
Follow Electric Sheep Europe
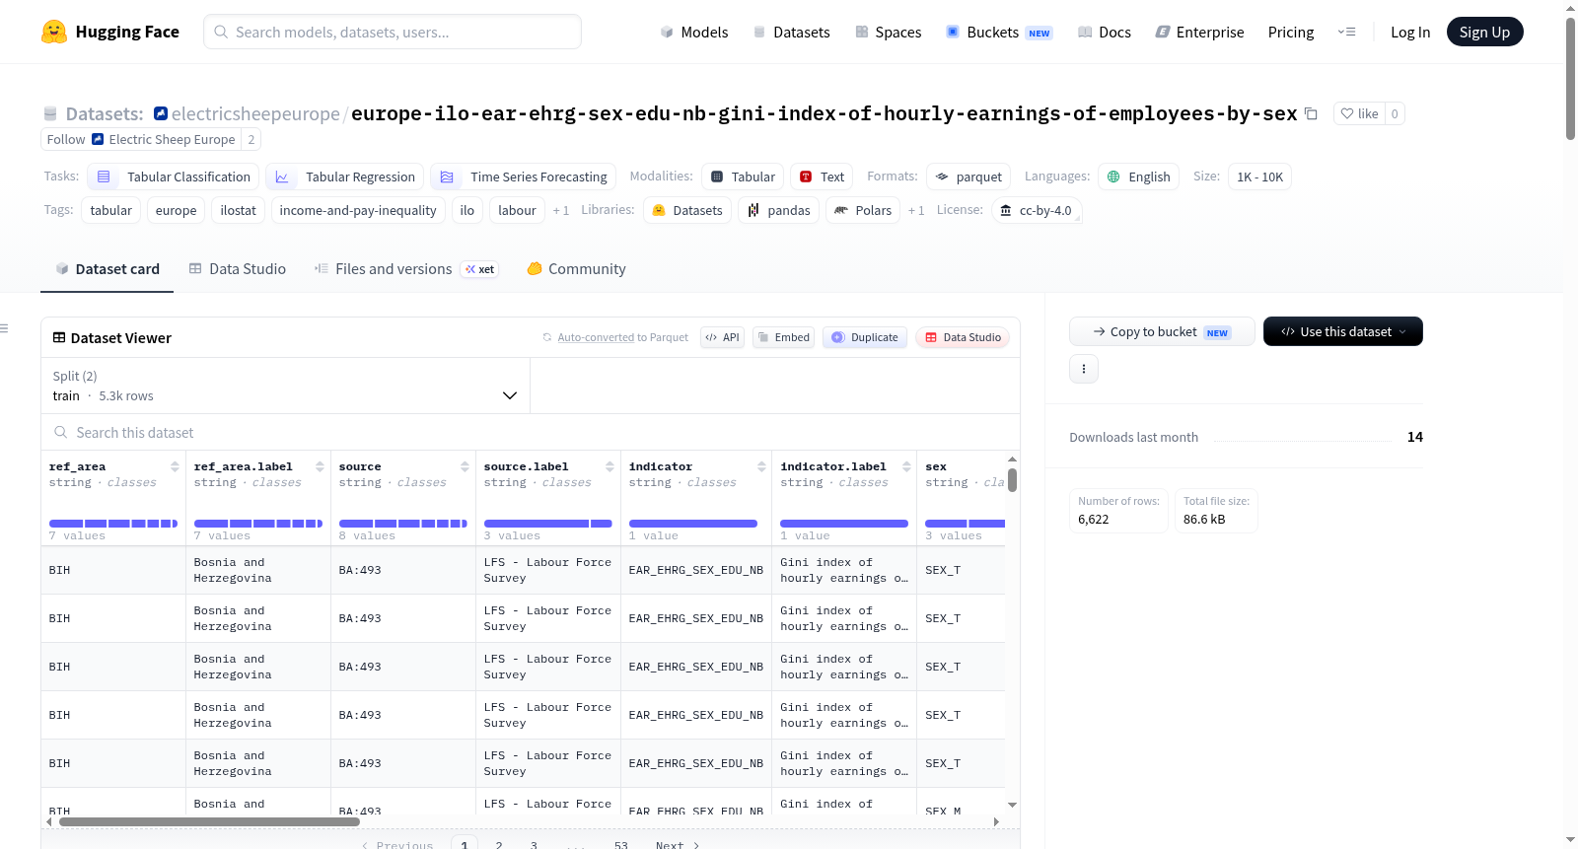[x=141, y=139]
